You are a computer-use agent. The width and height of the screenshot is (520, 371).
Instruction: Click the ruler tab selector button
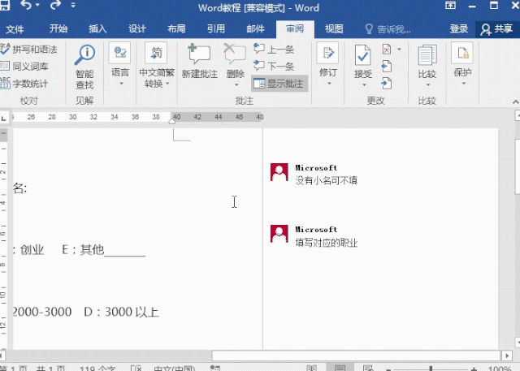(4, 118)
